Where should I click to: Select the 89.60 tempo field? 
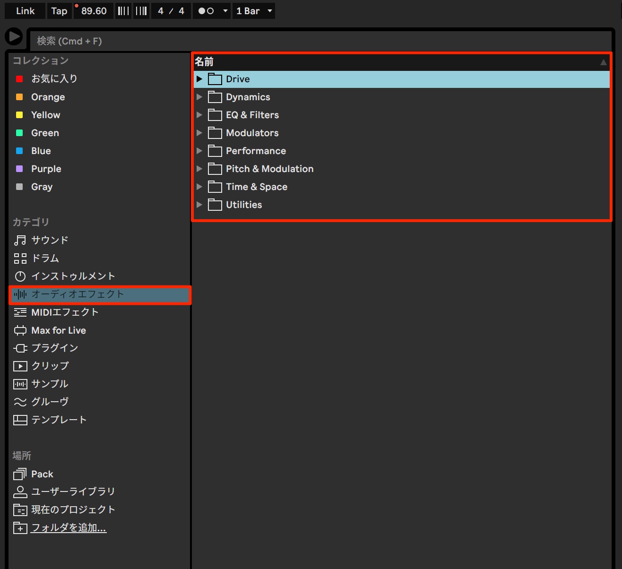point(94,11)
